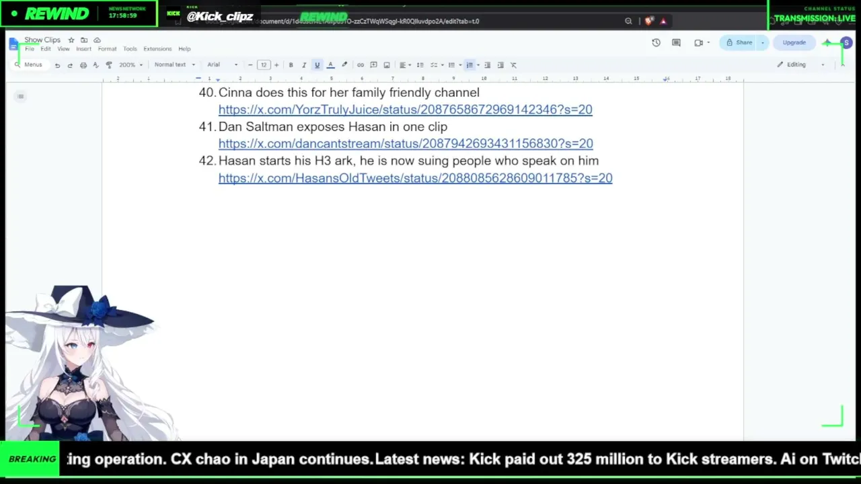Open the Help menu
Screen dimensions: 861x484
184,49
